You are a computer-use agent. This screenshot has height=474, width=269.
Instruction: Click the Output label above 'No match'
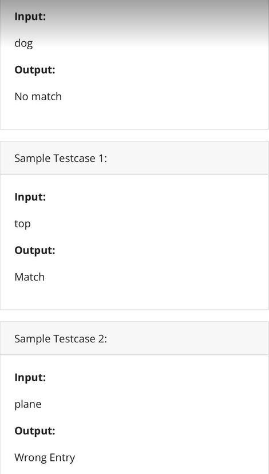click(x=35, y=70)
